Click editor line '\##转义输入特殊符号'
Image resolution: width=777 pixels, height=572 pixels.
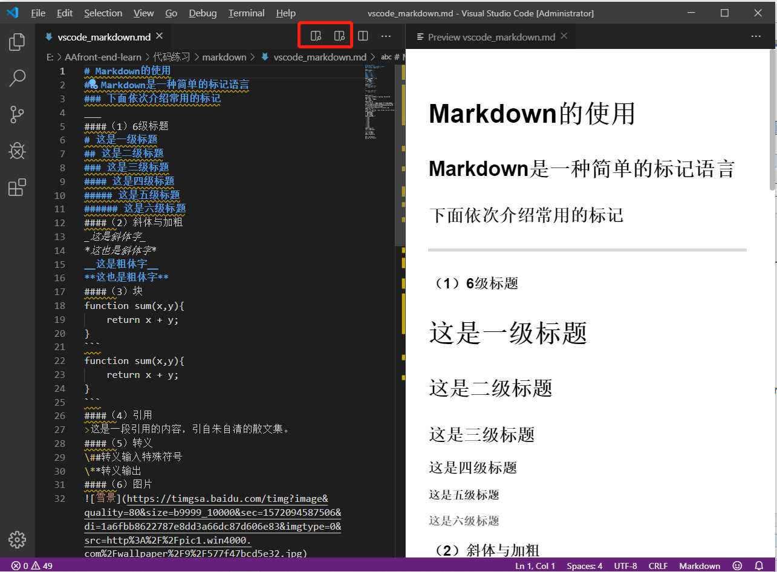pyautogui.click(x=133, y=457)
